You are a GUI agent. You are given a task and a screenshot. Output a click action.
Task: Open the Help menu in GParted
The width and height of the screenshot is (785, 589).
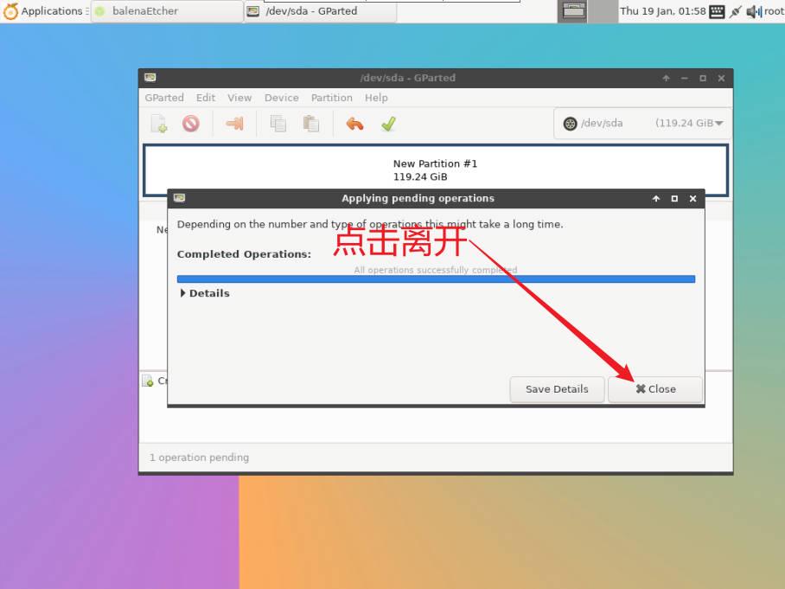pos(376,98)
